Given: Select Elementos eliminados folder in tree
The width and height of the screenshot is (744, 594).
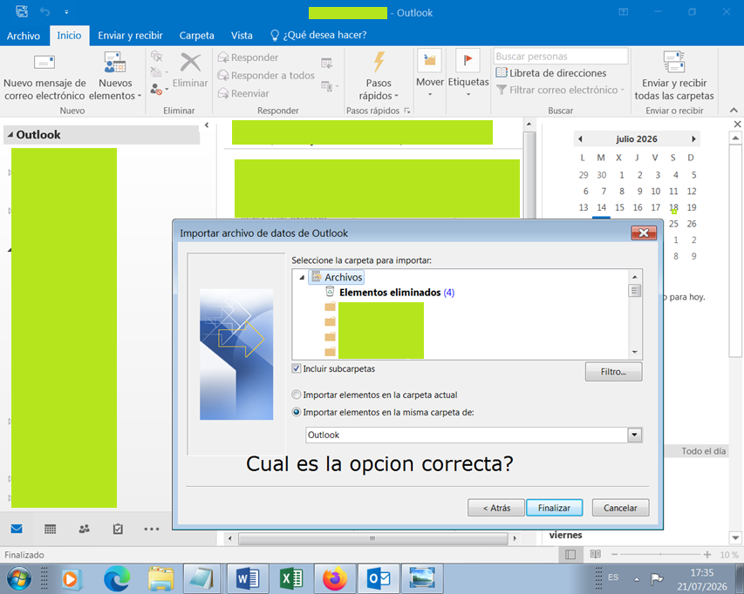Looking at the screenshot, I should (x=390, y=293).
